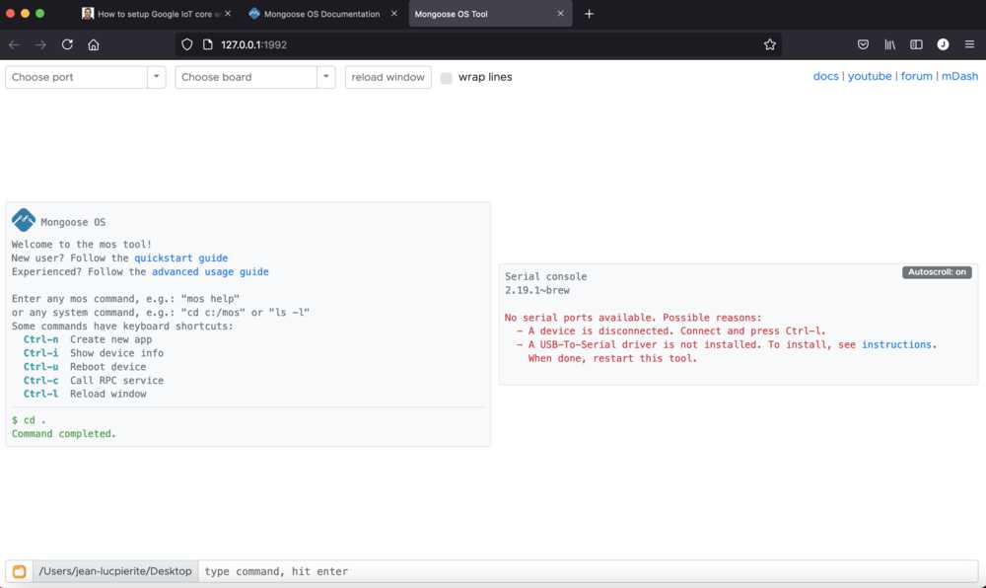
Task: Open the Pocket save icon
Action: [863, 44]
